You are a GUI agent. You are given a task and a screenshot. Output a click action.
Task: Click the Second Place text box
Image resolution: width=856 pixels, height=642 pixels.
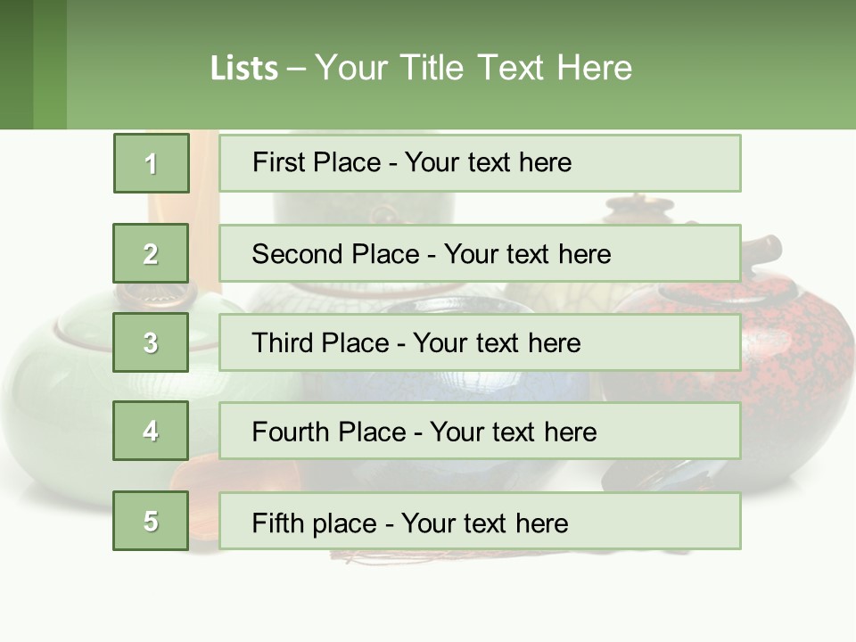(480, 254)
